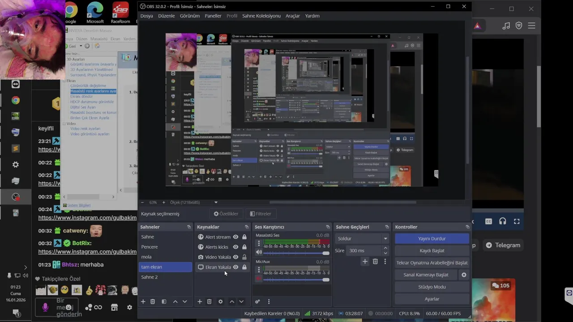Hide the Ekran Yakala source
Image resolution: width=573 pixels, height=322 pixels.
pyautogui.click(x=235, y=267)
